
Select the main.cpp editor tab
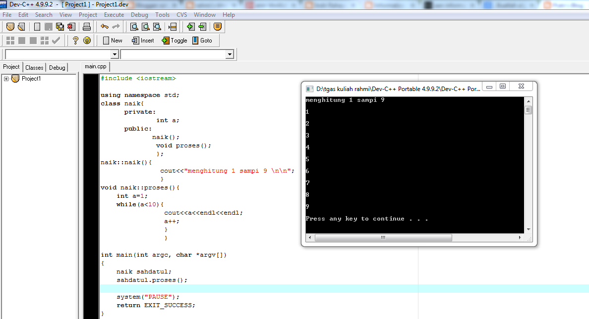(95, 66)
